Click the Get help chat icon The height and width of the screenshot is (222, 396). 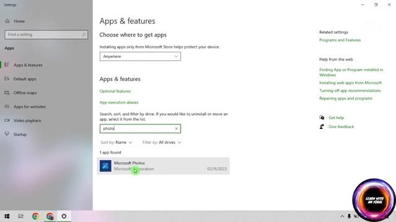click(322, 118)
